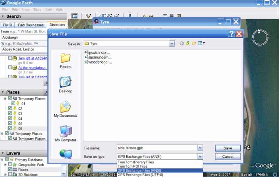Open the Views menu icon in Save dialog
The image size is (279, 177).
[202, 43]
